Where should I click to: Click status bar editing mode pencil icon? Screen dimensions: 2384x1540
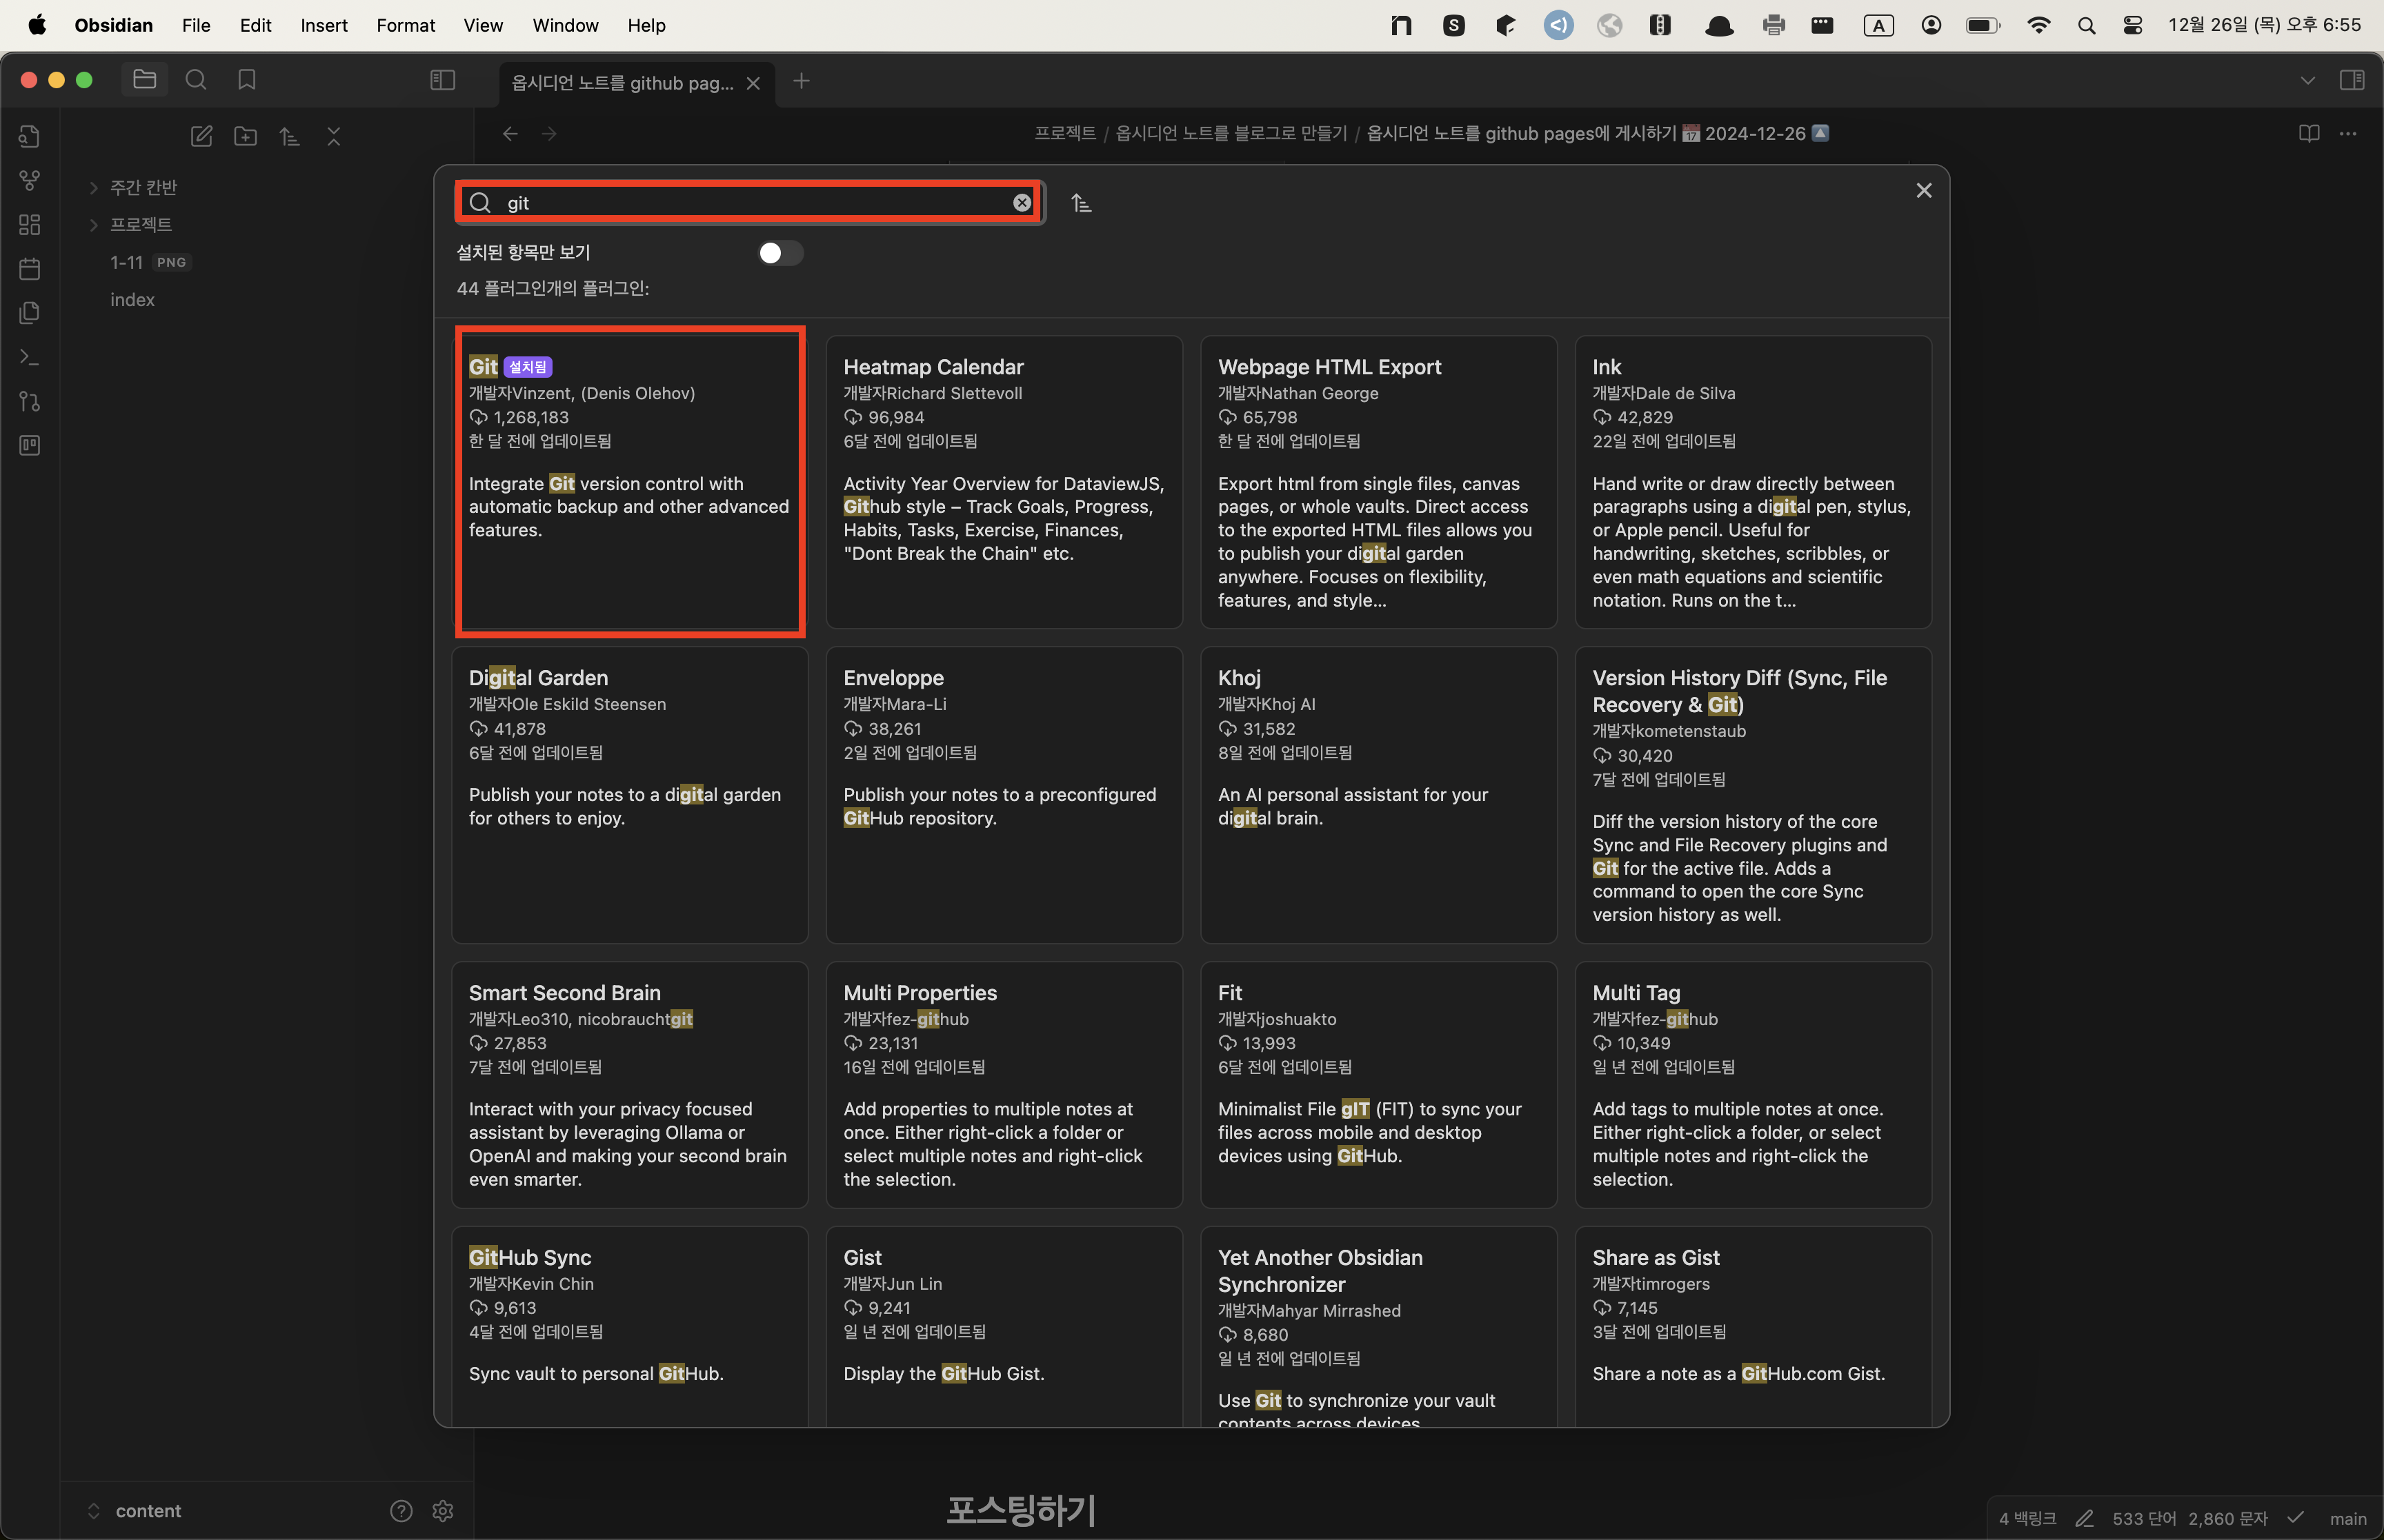[x=2084, y=1519]
